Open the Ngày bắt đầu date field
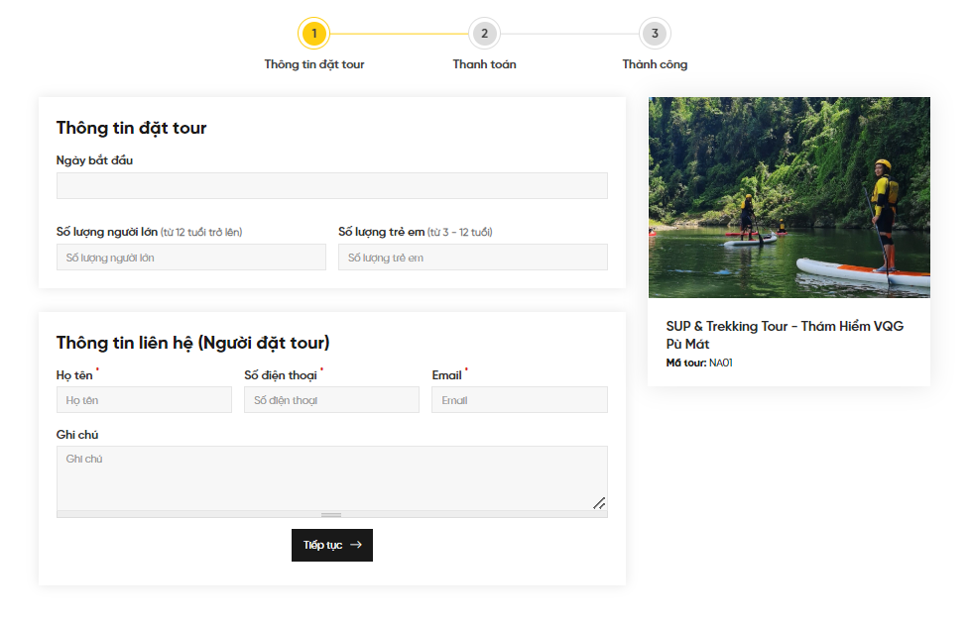 point(332,185)
